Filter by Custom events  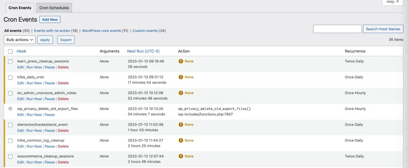pyautogui.click(x=145, y=31)
